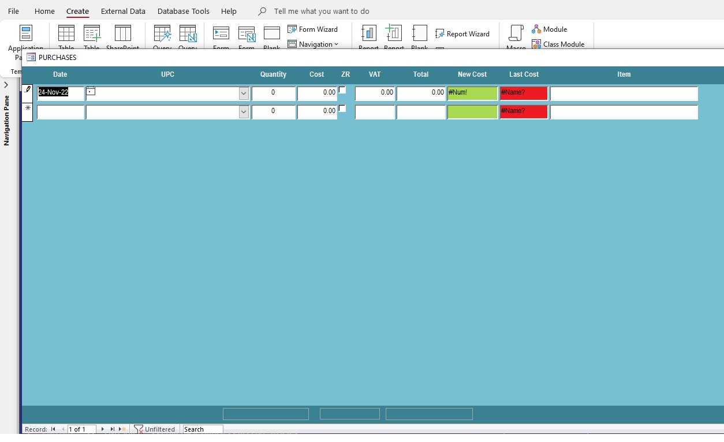
Task: Click Item field in first record
Action: tap(624, 93)
